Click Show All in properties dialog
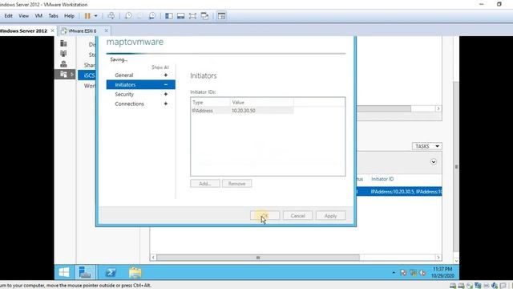 point(160,67)
